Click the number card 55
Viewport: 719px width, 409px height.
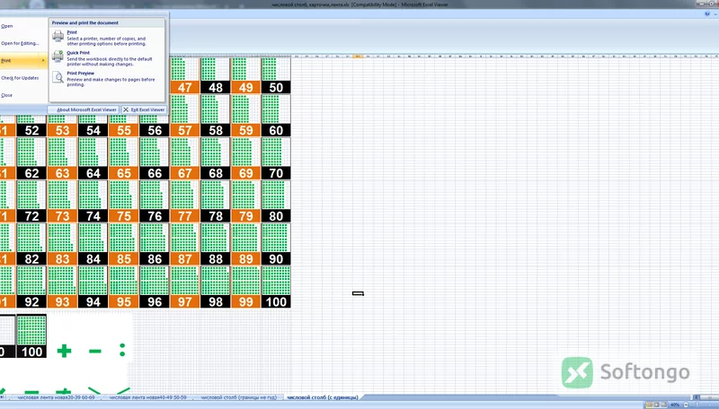[x=124, y=125]
